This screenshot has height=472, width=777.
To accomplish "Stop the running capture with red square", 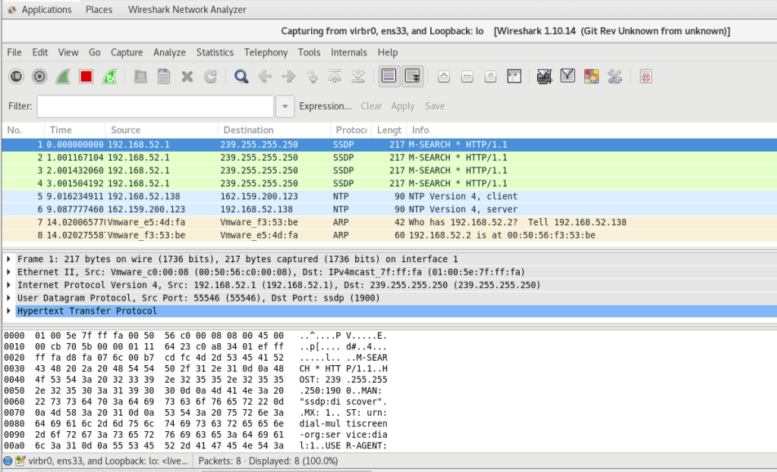I will pyautogui.click(x=87, y=77).
